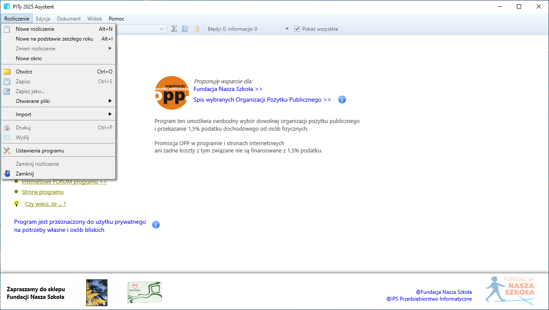Click info icon beside OPP list link
The width and height of the screenshot is (549, 310).
pos(342,99)
